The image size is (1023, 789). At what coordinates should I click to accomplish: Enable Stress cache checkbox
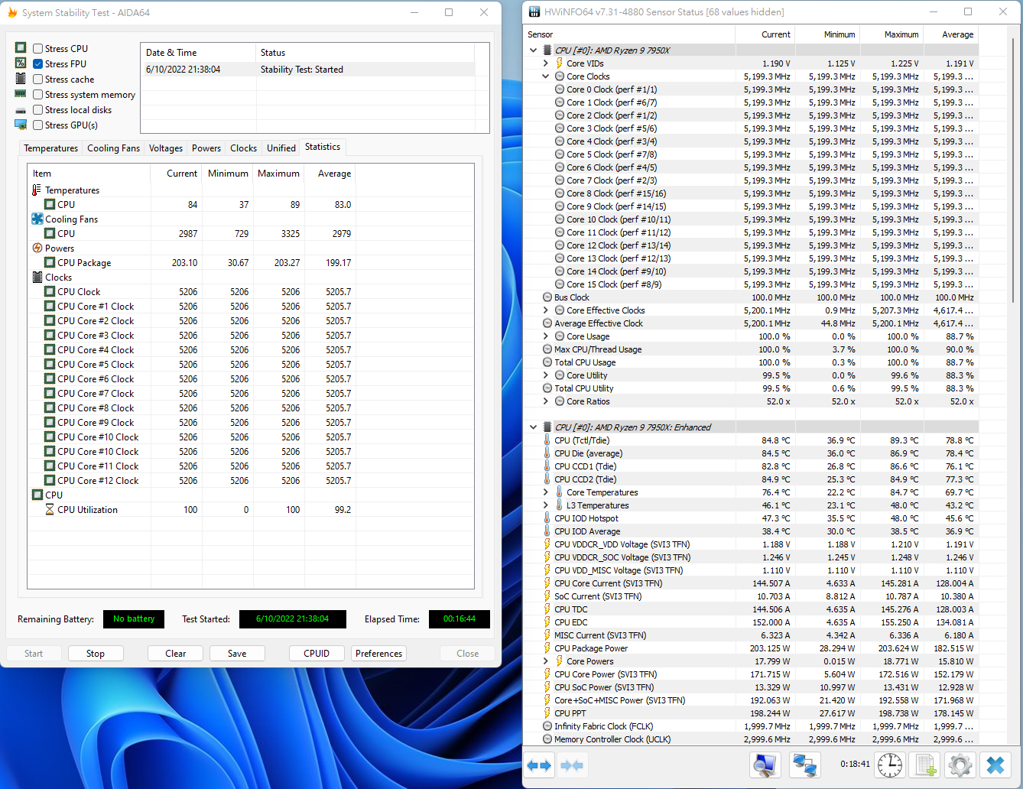37,79
